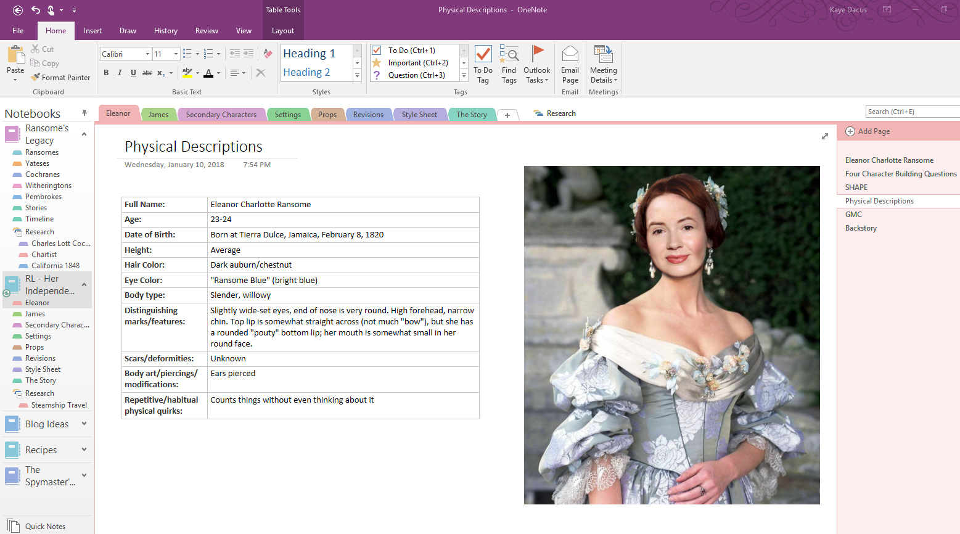Delete with the X icon in Basic Text
Screen dimensions: 960x534
(261, 73)
